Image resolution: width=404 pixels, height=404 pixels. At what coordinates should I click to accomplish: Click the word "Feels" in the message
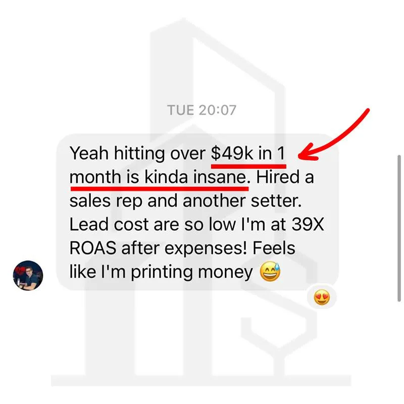(x=274, y=248)
